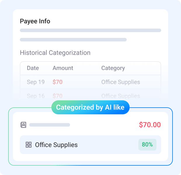Click the $70 amount in Sep 16 row
The image size is (181, 175).
pyautogui.click(x=58, y=96)
